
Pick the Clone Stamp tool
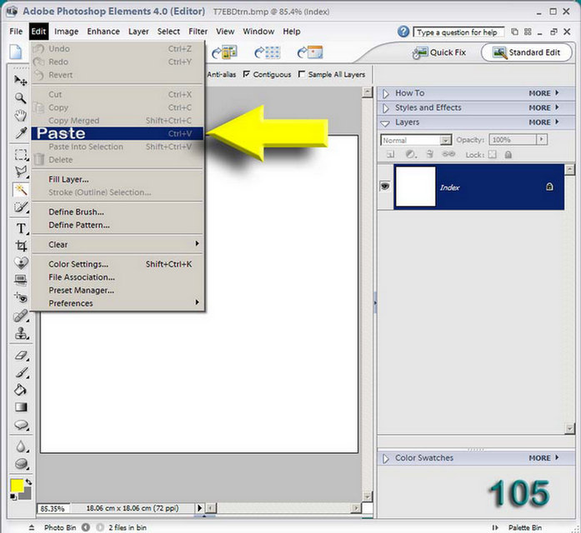pos(22,333)
